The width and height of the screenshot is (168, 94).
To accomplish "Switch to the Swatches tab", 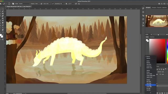I will tap(152, 37).
